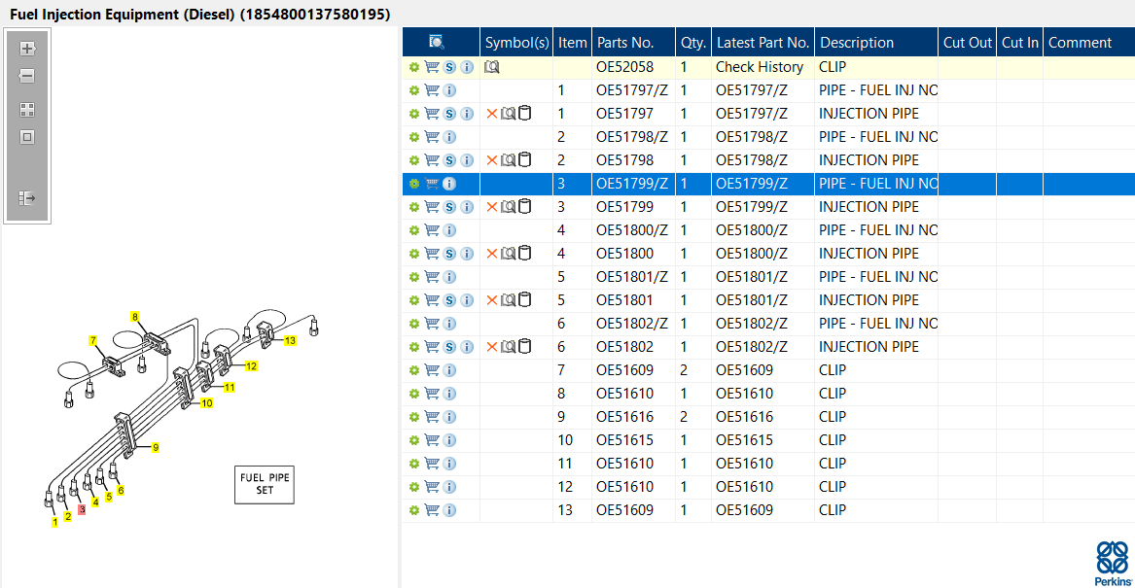Select part number OE51802/Z in item 6 row

point(632,324)
